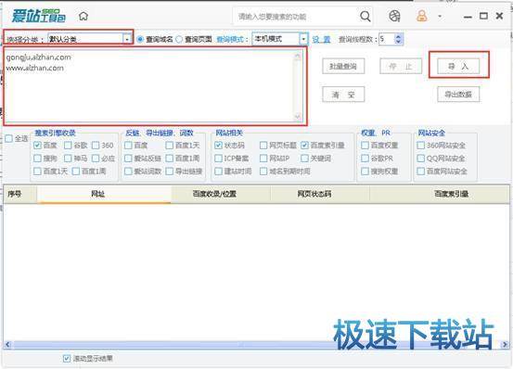This screenshot has height=369, width=513.
Task: Toggle the 全选 select-all checkbox
Action: pyautogui.click(x=9, y=138)
